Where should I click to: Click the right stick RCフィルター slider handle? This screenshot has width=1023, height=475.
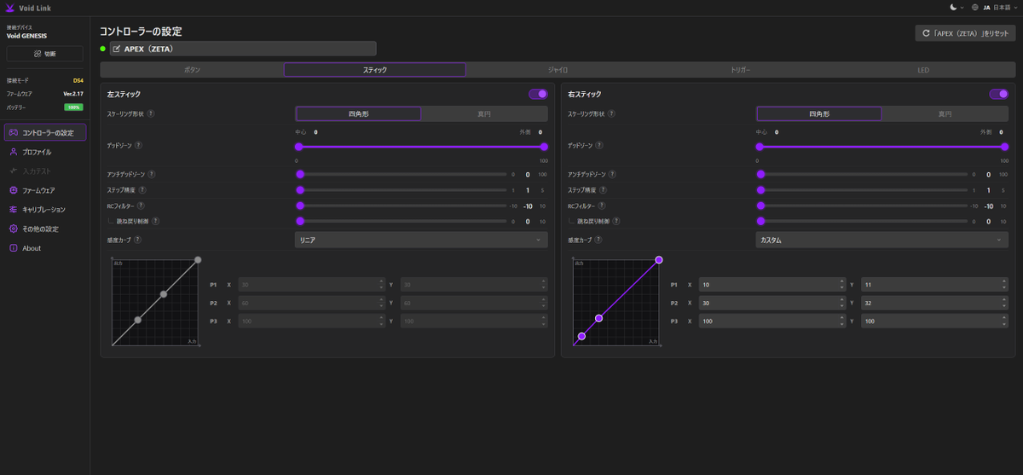(x=760, y=206)
